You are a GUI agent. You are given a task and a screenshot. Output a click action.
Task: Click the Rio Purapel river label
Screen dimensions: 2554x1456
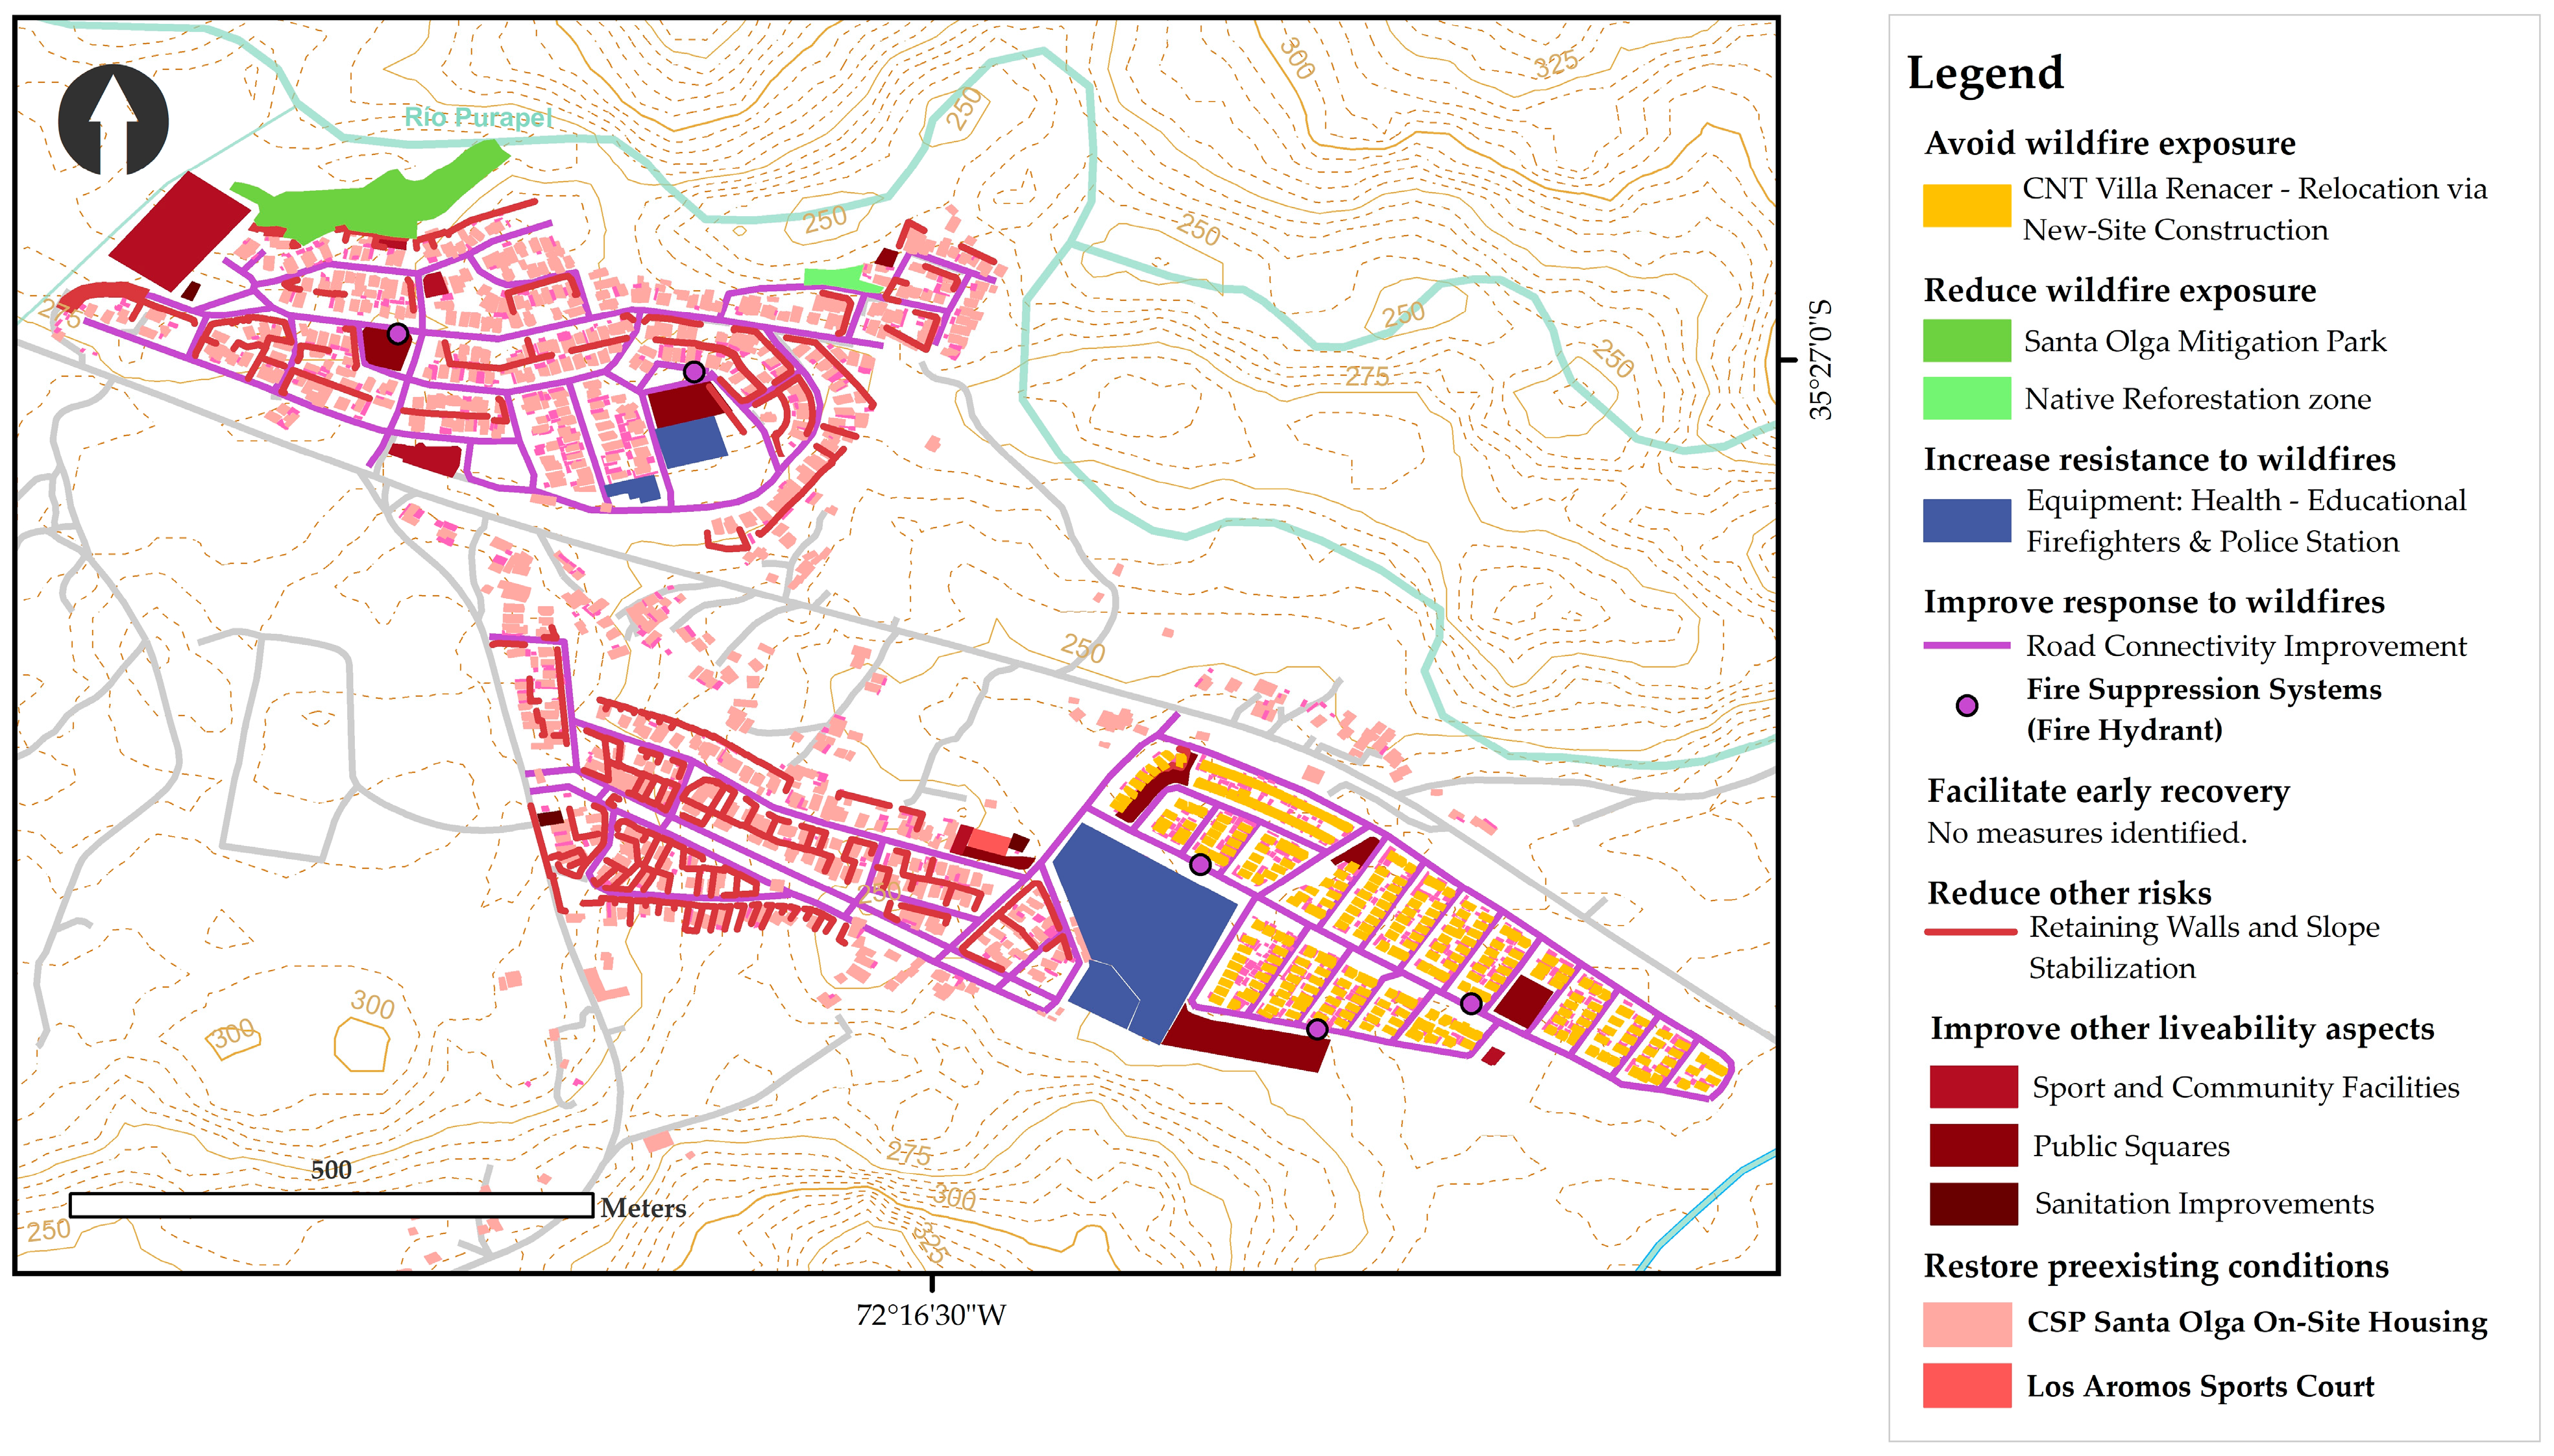click(x=478, y=117)
